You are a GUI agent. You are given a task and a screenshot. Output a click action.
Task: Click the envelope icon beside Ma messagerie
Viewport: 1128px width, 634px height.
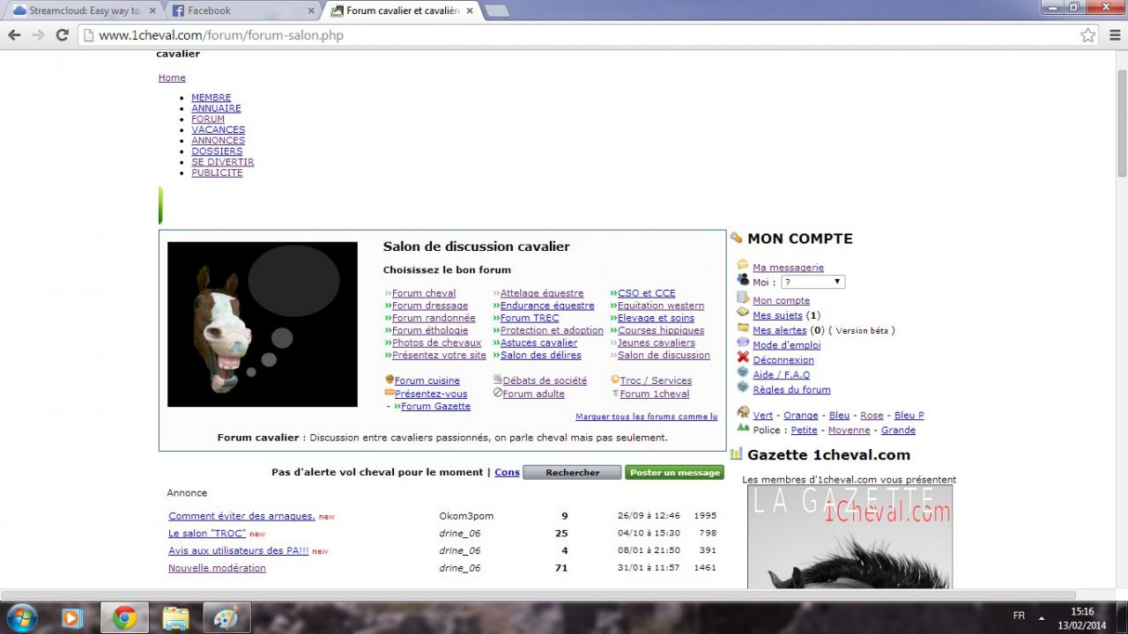tap(743, 265)
